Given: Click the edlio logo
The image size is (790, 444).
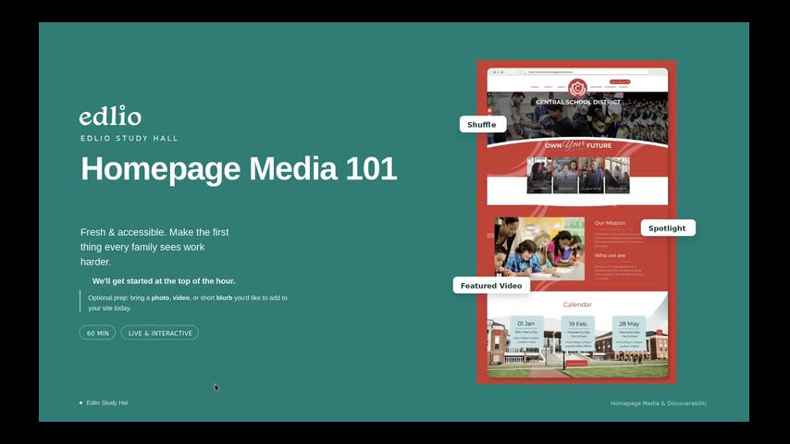Looking at the screenshot, I should (110, 116).
